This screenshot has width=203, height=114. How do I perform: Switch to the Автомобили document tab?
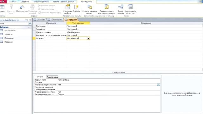click(x=55, y=20)
